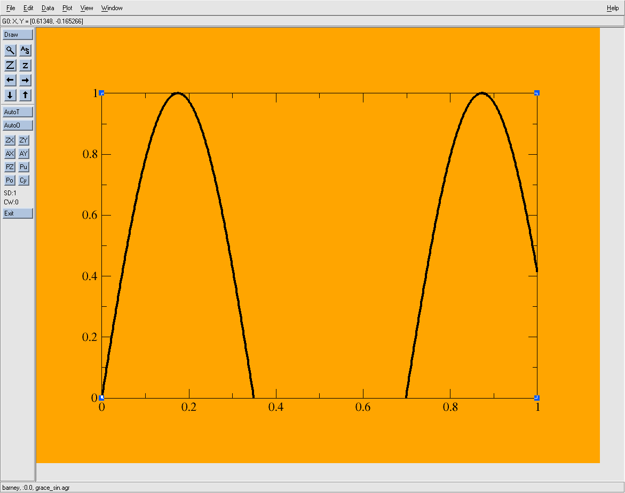Viewport: 625px width, 493px height.
Task: Open the Plot menu
Action: 67,8
